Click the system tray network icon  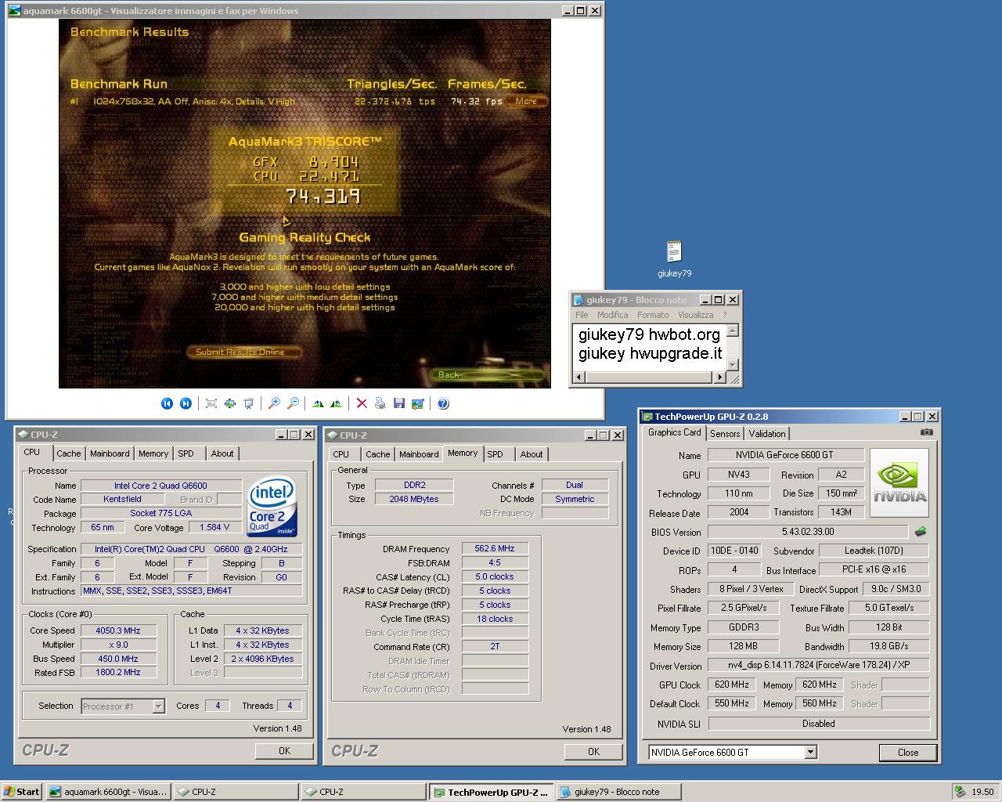pyautogui.click(x=961, y=792)
